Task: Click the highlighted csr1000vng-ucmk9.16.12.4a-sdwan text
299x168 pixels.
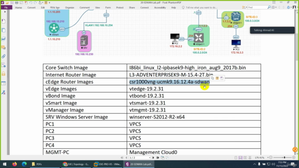Action: [169, 82]
